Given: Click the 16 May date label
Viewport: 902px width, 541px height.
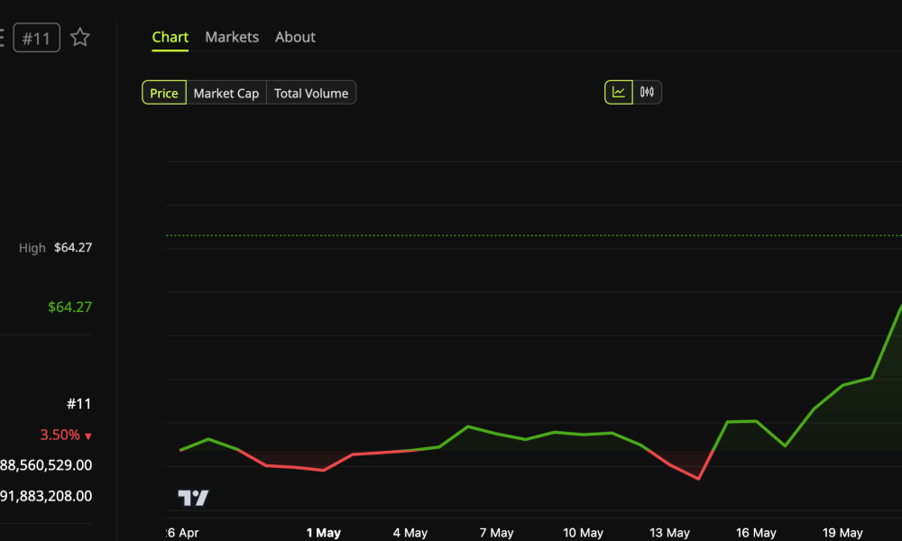Looking at the screenshot, I should pyautogui.click(x=756, y=533).
